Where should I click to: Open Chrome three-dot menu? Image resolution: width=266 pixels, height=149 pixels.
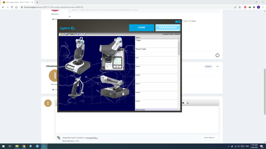click(x=263, y=7)
